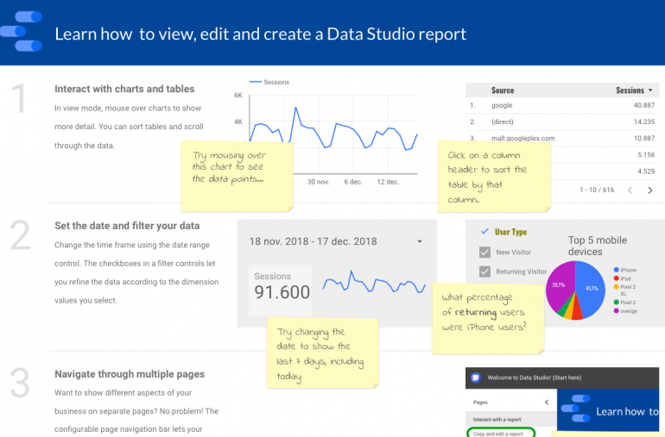Click the Learn how to thumbnail image
The width and height of the screenshot is (665, 437).
608,409
